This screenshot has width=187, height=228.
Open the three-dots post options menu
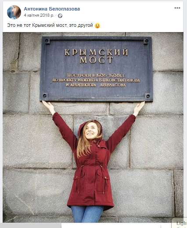[x=177, y=8]
